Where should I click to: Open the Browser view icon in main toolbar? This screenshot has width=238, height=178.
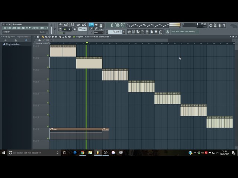pos(142,32)
